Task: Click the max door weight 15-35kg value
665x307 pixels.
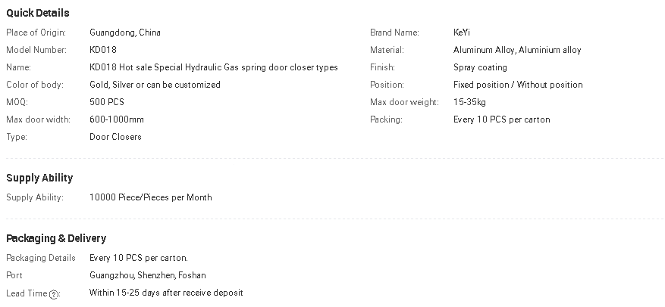Action: 469,102
